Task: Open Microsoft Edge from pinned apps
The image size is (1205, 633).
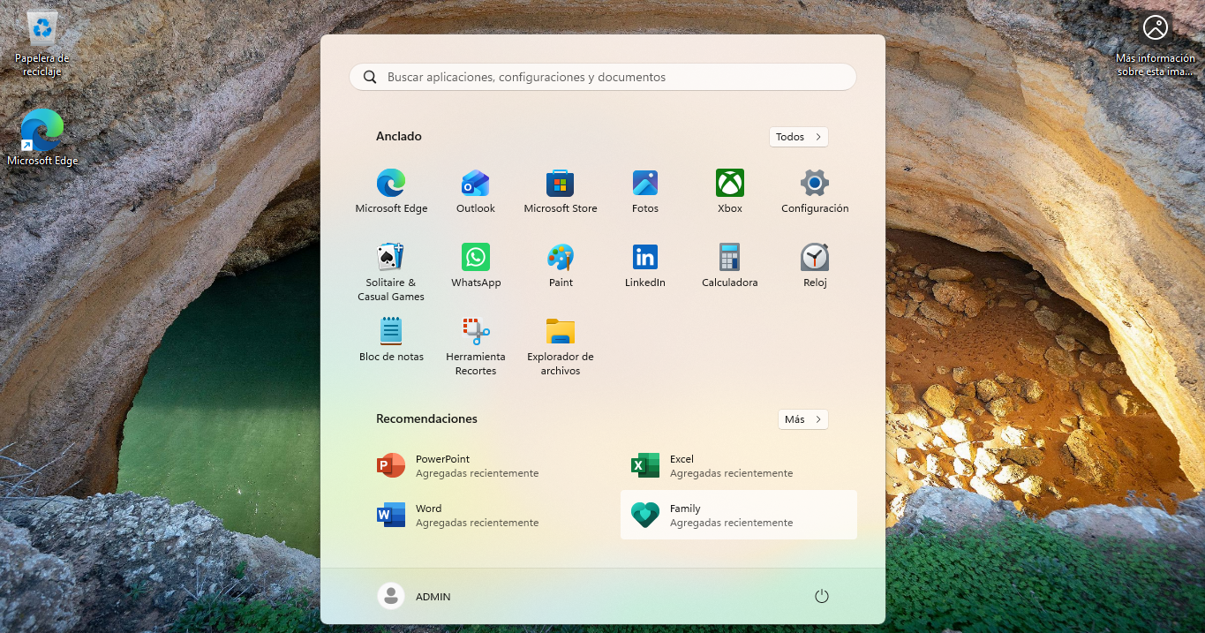Action: point(391,191)
